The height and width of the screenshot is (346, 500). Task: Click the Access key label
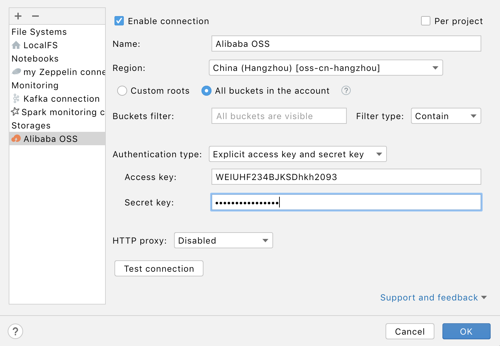[150, 177]
